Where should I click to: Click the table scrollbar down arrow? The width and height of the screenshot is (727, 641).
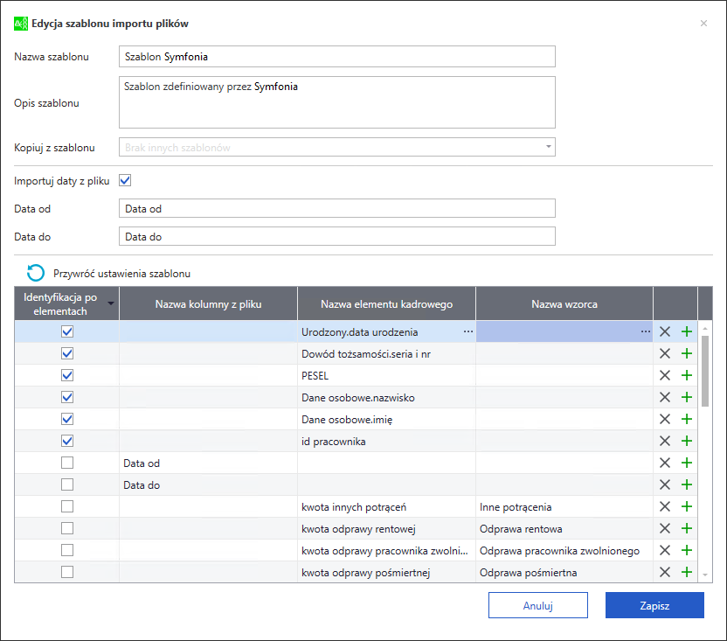(705, 575)
